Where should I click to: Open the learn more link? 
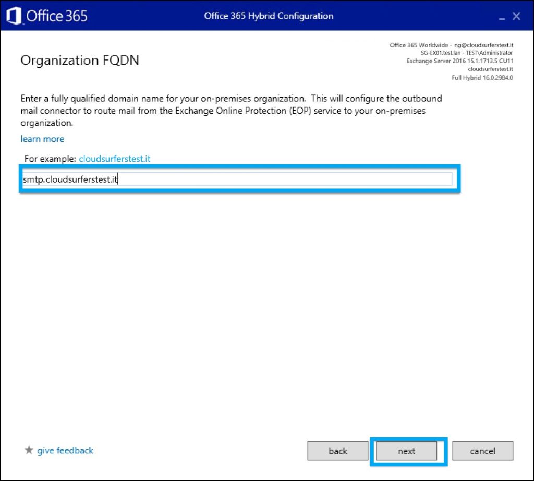click(43, 139)
